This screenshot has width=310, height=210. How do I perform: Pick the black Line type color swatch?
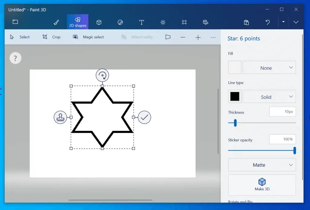[235, 97]
